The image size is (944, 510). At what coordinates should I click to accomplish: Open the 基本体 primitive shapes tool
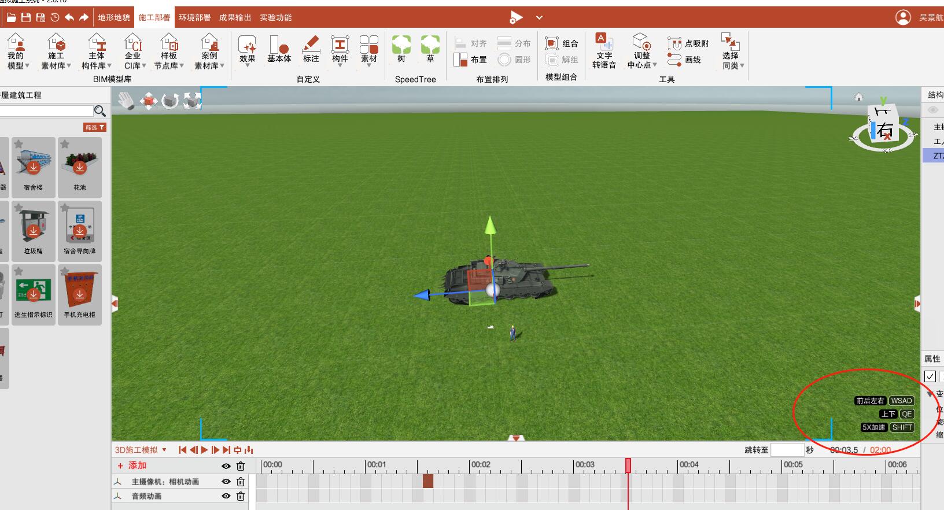[x=279, y=49]
